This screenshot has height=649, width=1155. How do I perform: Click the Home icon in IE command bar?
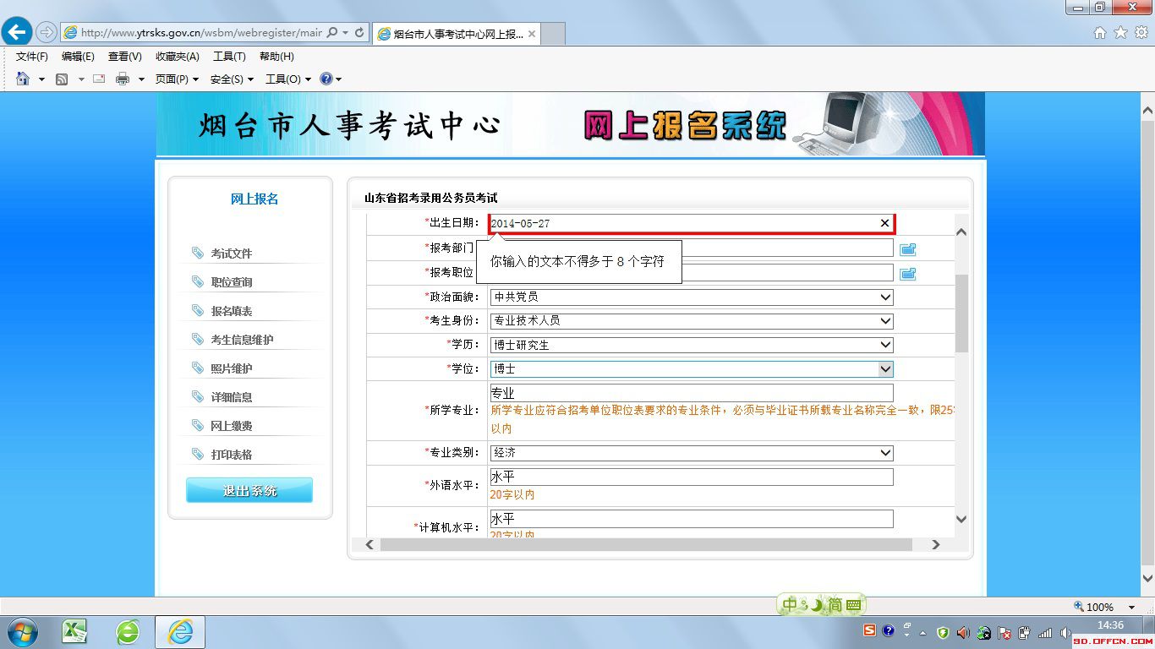click(23, 79)
